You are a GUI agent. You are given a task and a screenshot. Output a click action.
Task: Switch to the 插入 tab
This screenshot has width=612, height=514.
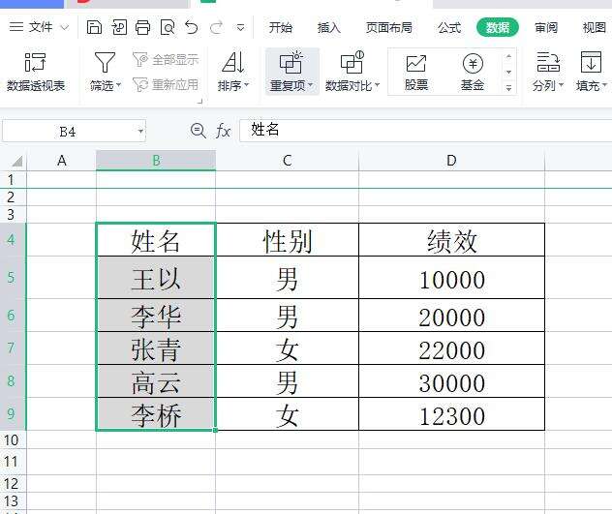click(328, 28)
